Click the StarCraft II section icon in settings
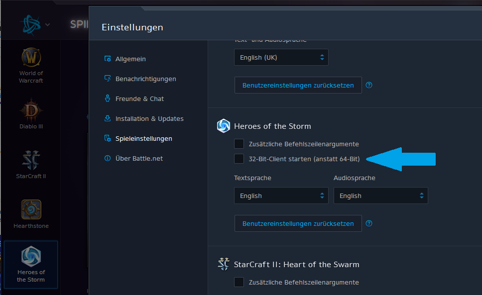Viewport: 482px width, 295px height. (224, 264)
